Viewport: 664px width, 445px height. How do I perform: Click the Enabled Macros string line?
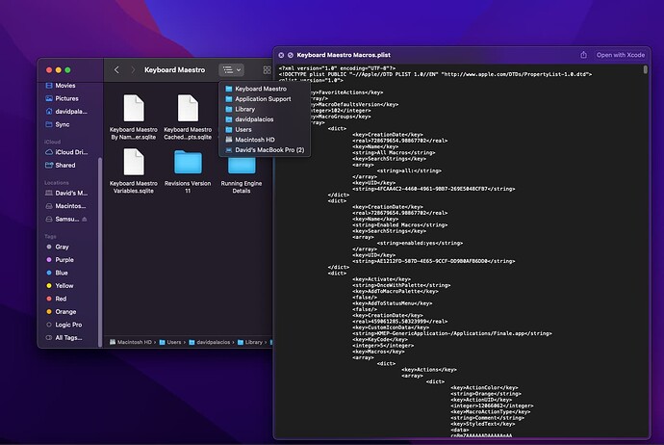tap(399, 225)
